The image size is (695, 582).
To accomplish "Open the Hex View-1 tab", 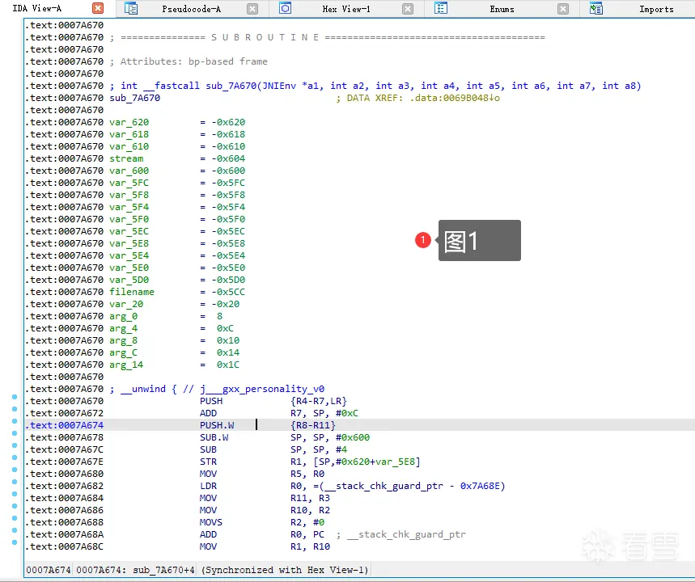I will pos(346,9).
